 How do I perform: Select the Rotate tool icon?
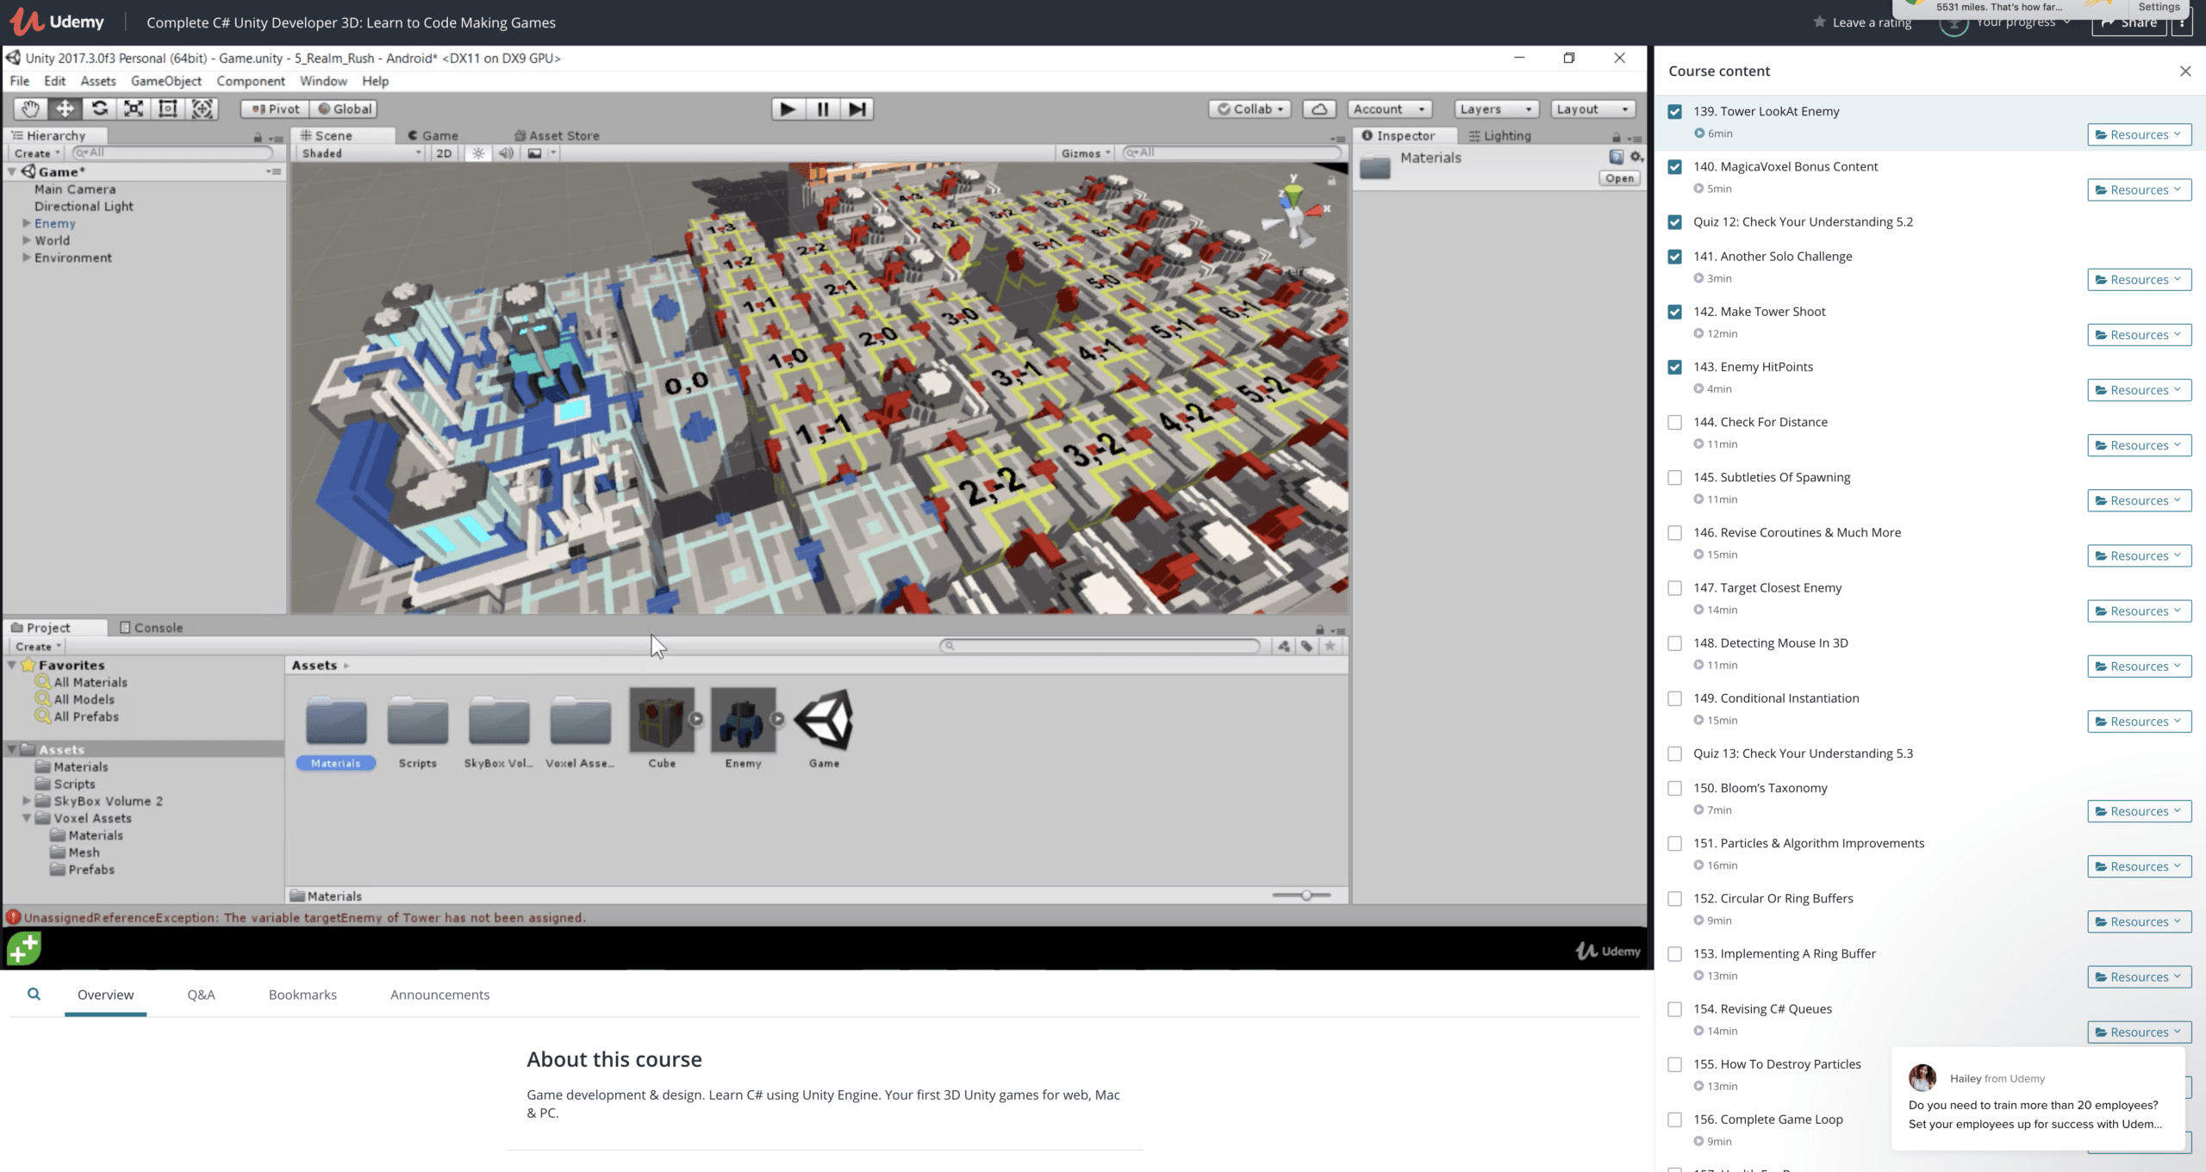(99, 109)
